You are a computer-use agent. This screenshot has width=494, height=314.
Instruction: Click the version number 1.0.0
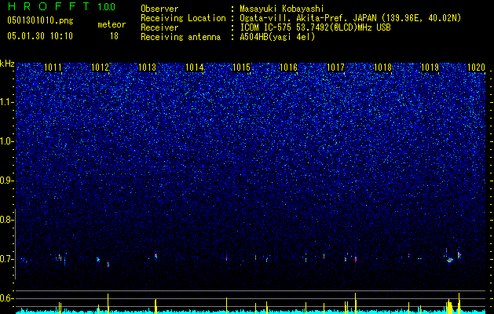[x=107, y=6]
